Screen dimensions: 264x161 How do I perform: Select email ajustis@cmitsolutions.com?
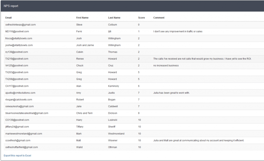click(20, 93)
